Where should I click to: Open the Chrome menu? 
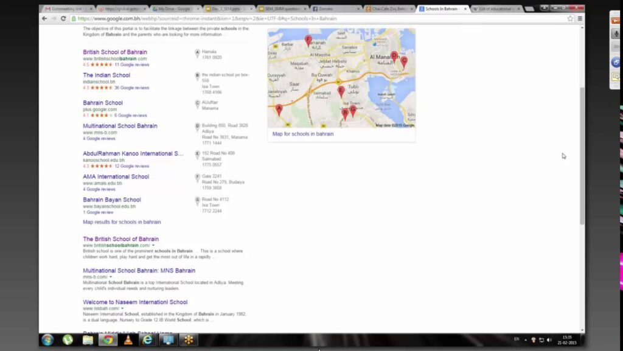coord(580,18)
